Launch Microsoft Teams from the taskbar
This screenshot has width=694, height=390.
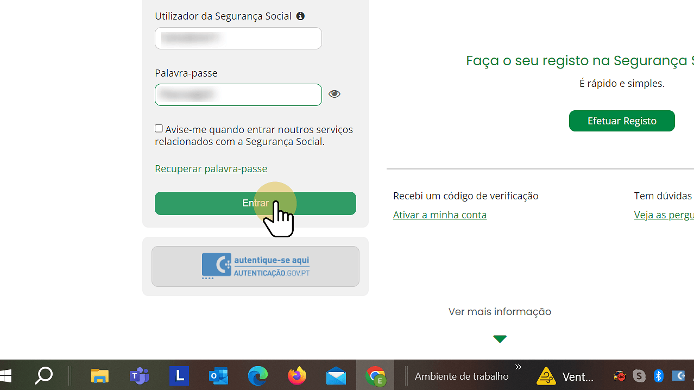139,375
